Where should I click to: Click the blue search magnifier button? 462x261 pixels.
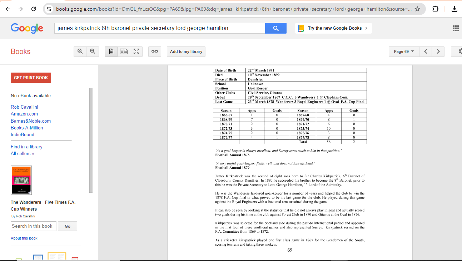tap(276, 28)
